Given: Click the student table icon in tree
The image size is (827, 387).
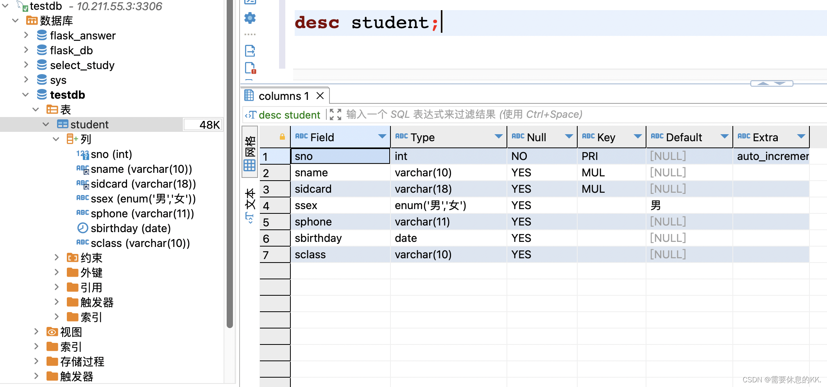Looking at the screenshot, I should (x=63, y=124).
